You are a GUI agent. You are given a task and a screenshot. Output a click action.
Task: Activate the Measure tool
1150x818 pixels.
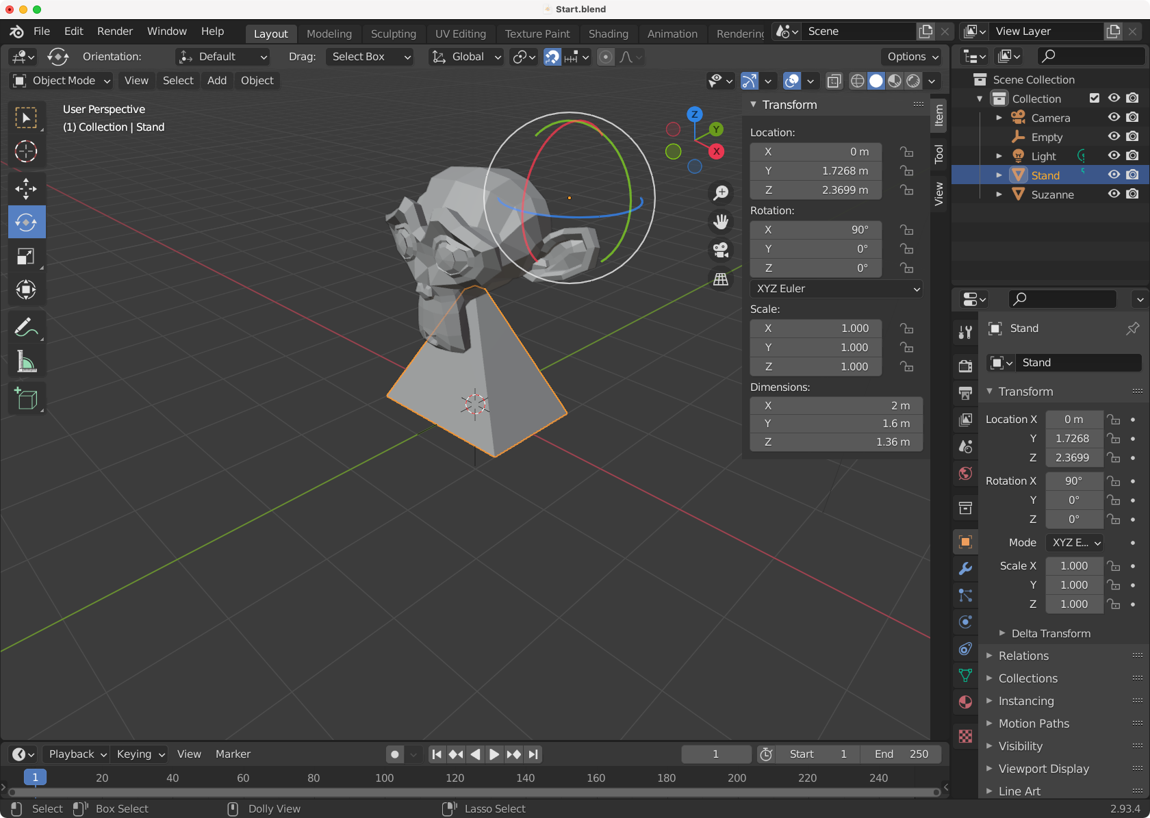point(26,361)
